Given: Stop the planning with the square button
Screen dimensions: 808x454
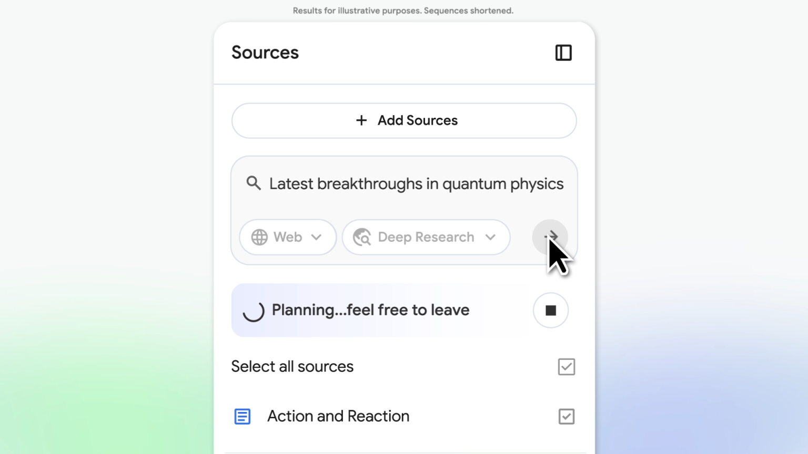Looking at the screenshot, I should pyautogui.click(x=551, y=311).
